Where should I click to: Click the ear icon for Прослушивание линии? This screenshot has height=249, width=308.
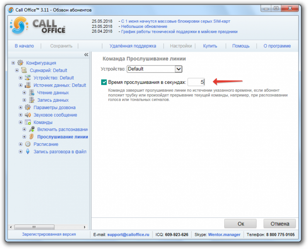pos(32,137)
